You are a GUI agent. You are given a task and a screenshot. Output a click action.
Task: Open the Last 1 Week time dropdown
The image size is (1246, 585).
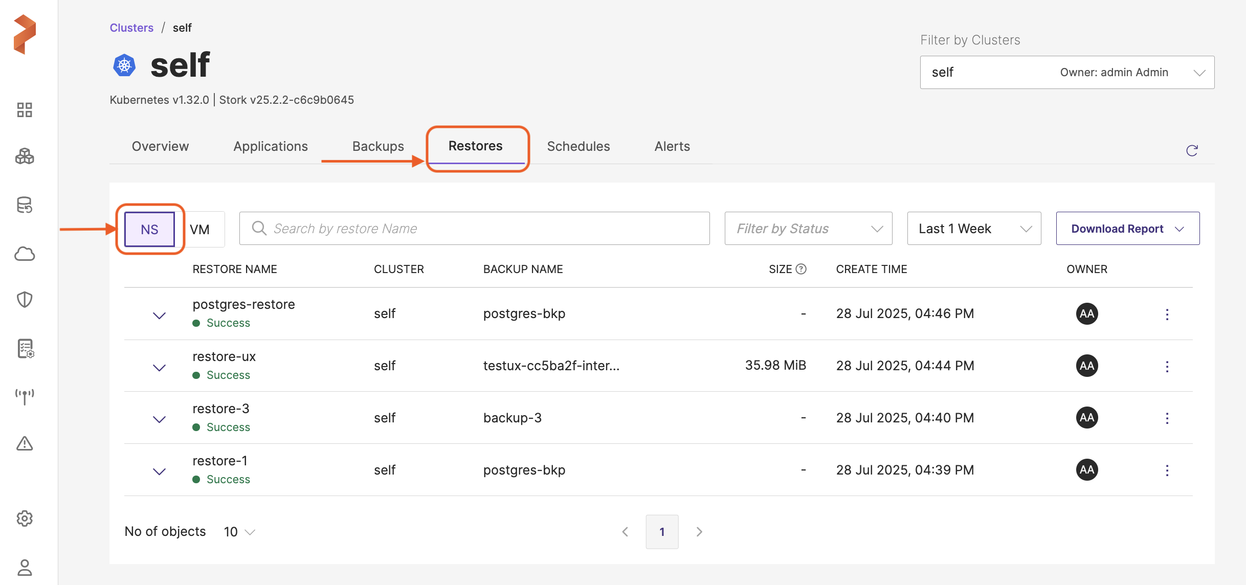pos(974,229)
